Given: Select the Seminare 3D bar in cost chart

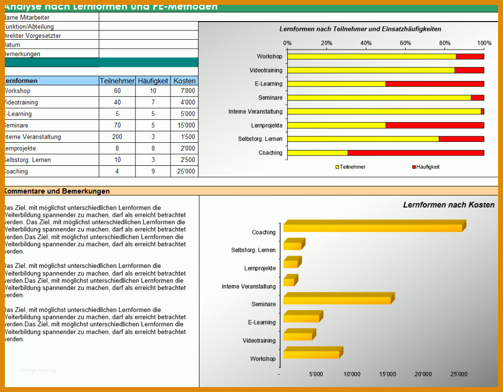Looking at the screenshot, I should point(339,298).
